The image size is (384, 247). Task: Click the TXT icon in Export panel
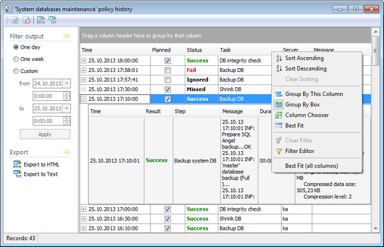(17, 174)
